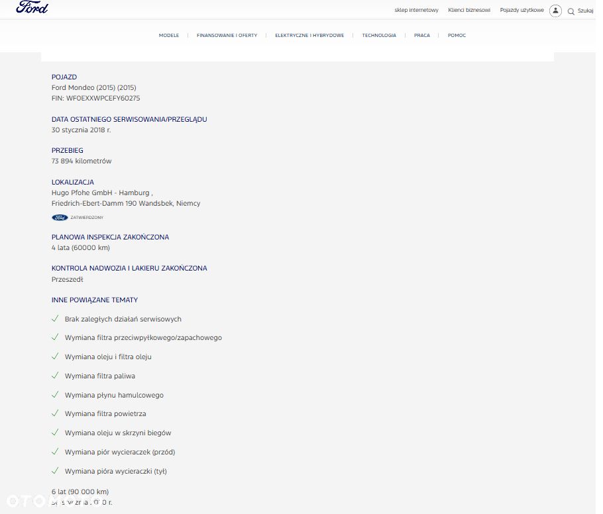The height and width of the screenshot is (514, 603).
Task: Open the FINANSOWANIE I OFERTY menu
Action: pos(227,35)
